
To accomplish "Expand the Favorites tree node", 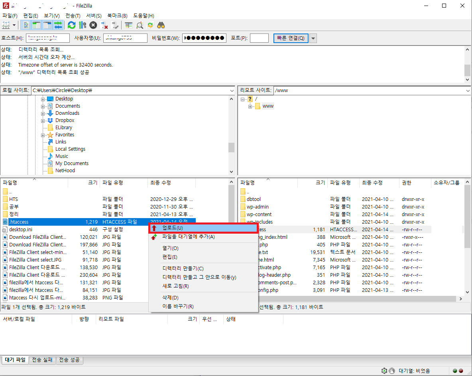I will (x=43, y=136).
